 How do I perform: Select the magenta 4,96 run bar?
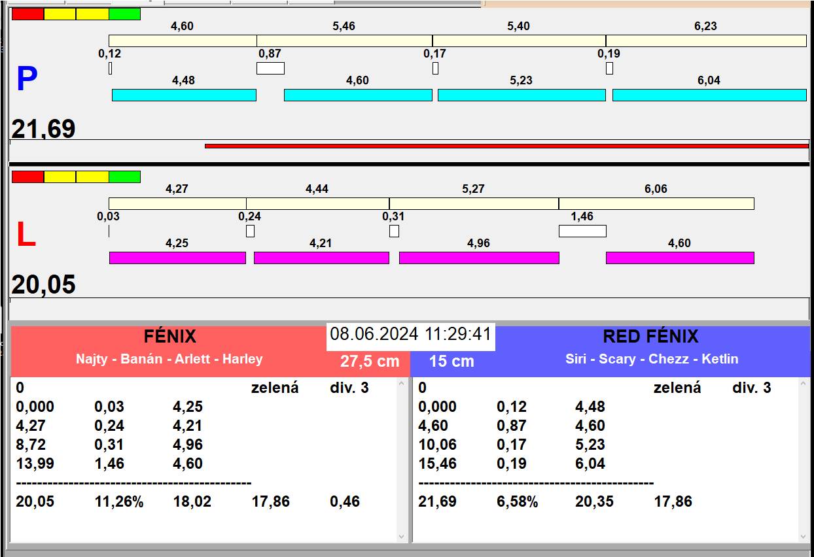[479, 258]
